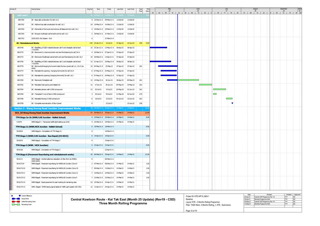The width and height of the screenshot is (320, 226).
Task: Click the green bar for Reinstate planter wall
Action: click(219, 89)
